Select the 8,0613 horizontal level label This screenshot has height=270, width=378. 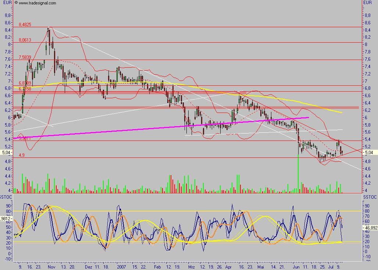click(x=25, y=40)
